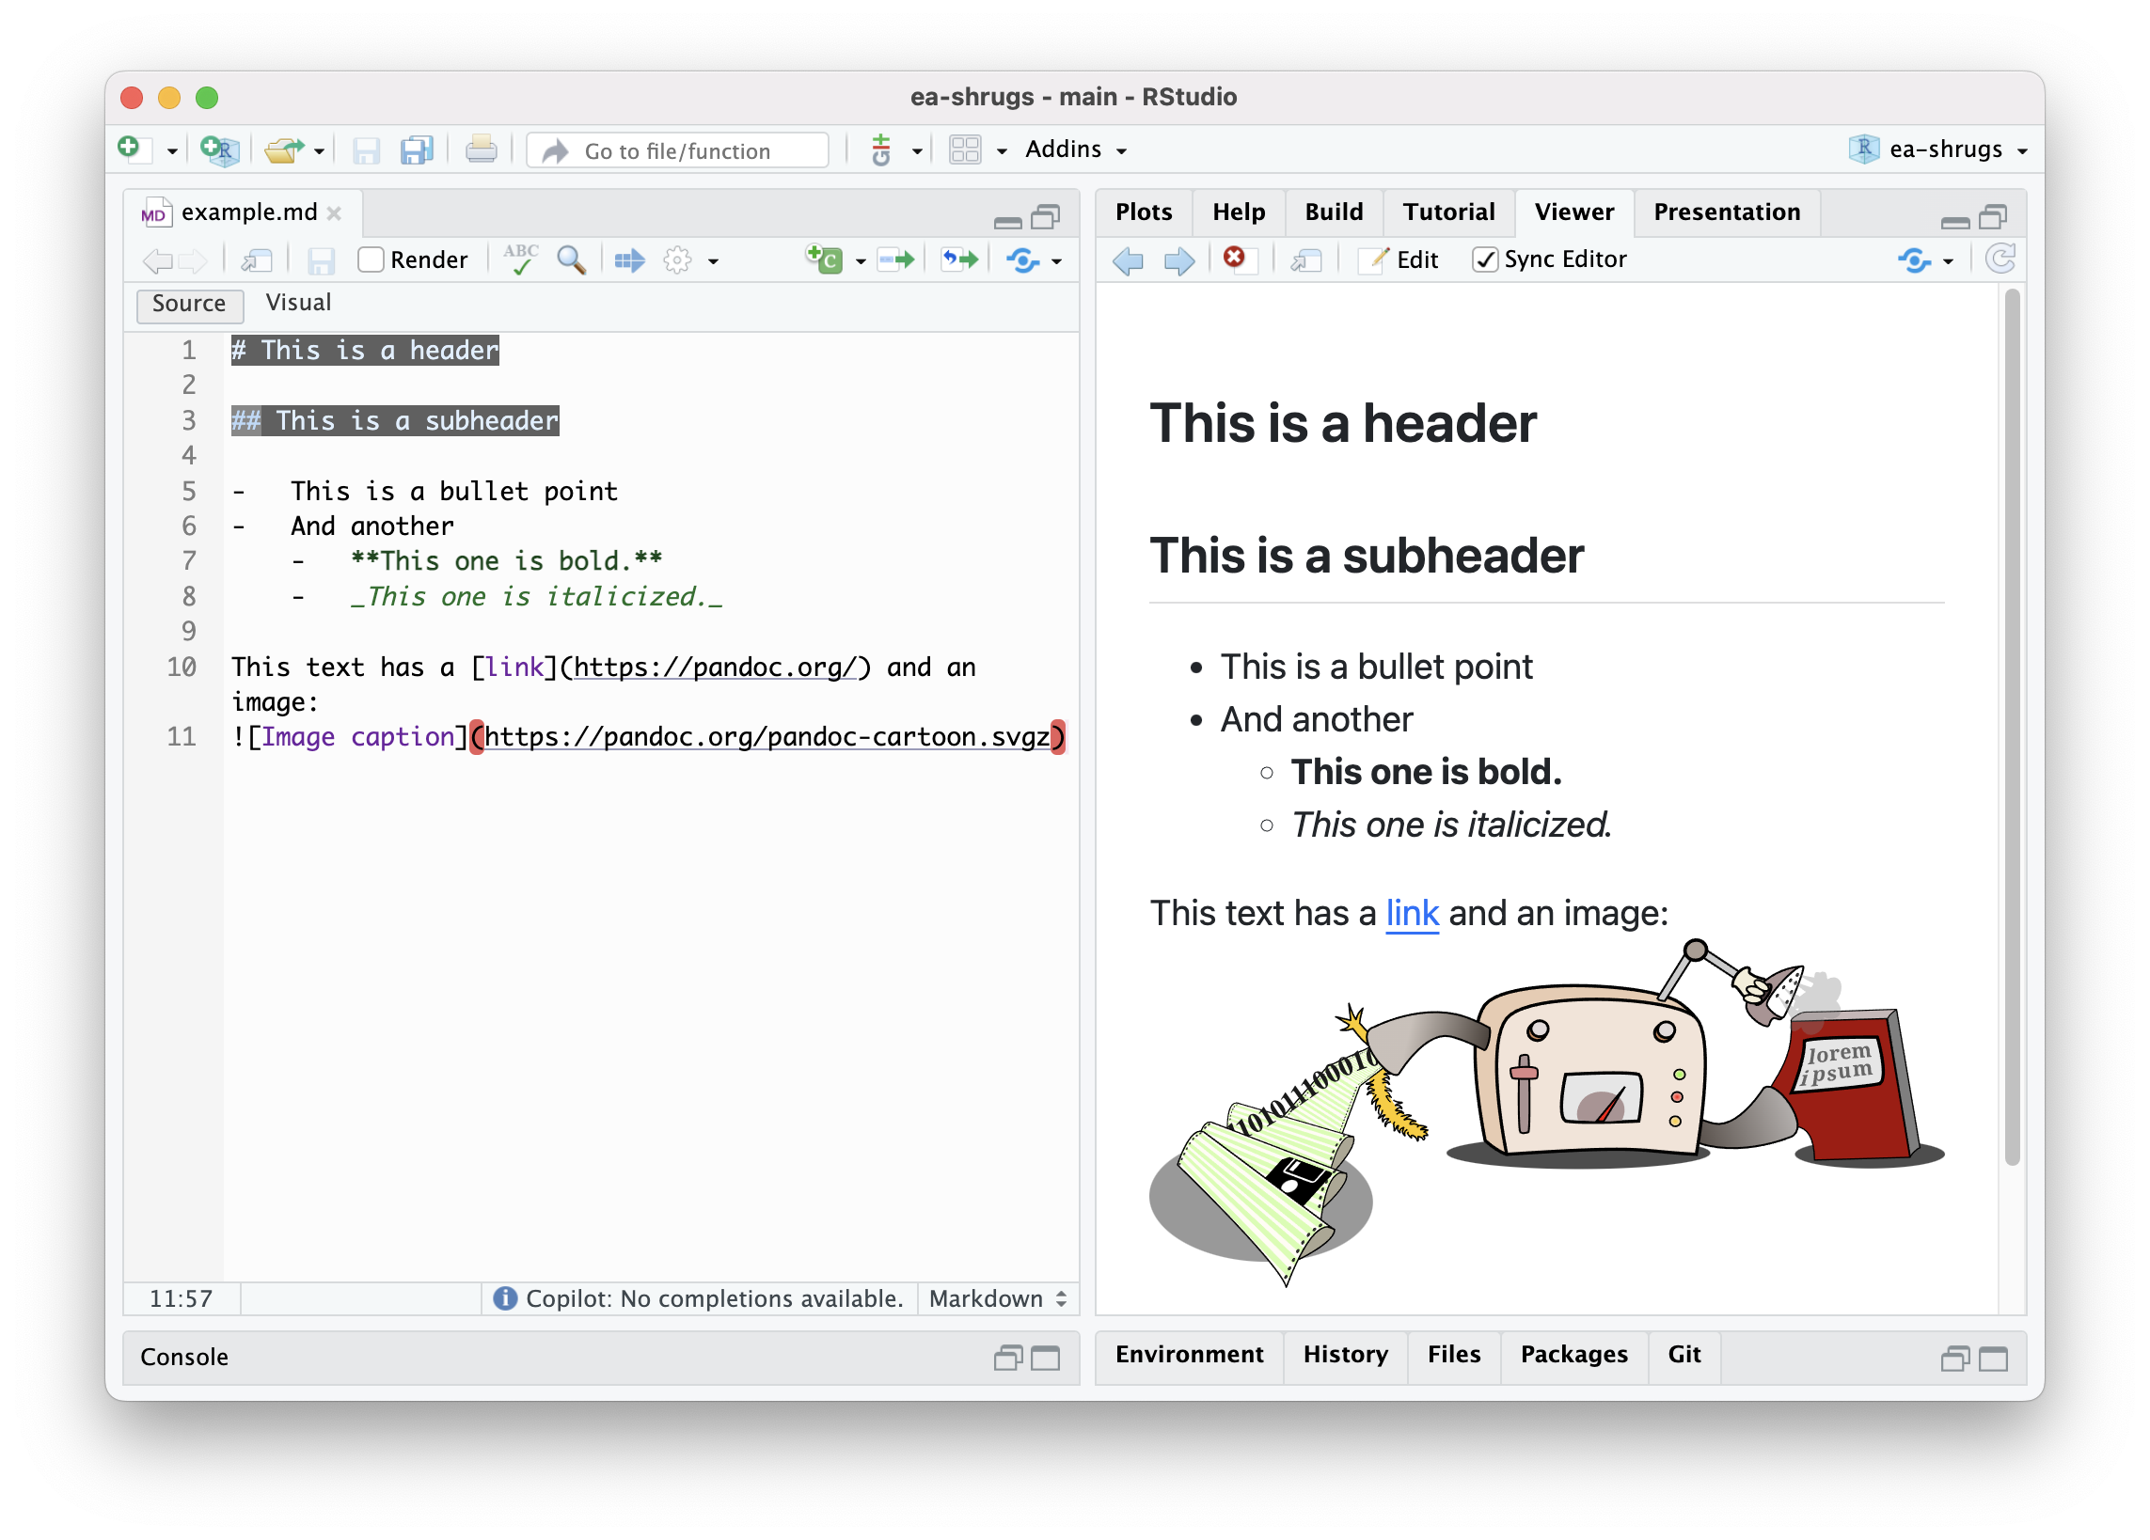2150x1540 pixels.
Task: Open the ea-shrugs project dropdown
Action: pyautogui.click(x=1943, y=149)
